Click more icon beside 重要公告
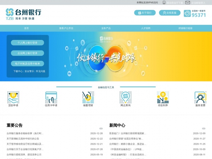The height and width of the screenshot is (159, 212). pyautogui.click(x=101, y=129)
